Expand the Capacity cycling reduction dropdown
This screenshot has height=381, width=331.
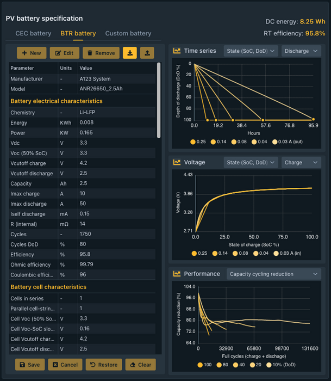click(x=273, y=274)
